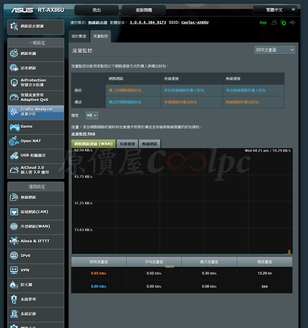Open the 流量監控 FAQ link
The height and width of the screenshot is (328, 308).
(x=83, y=134)
